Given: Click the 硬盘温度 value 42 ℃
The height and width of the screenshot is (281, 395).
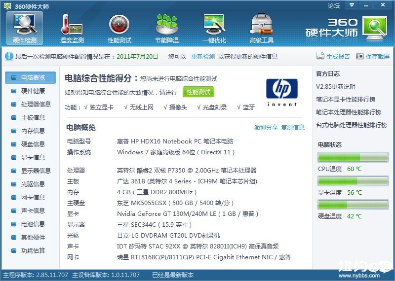Looking at the screenshot, I should tap(354, 216).
